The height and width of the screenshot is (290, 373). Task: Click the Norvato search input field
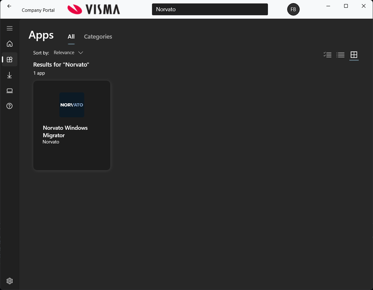(x=210, y=9)
